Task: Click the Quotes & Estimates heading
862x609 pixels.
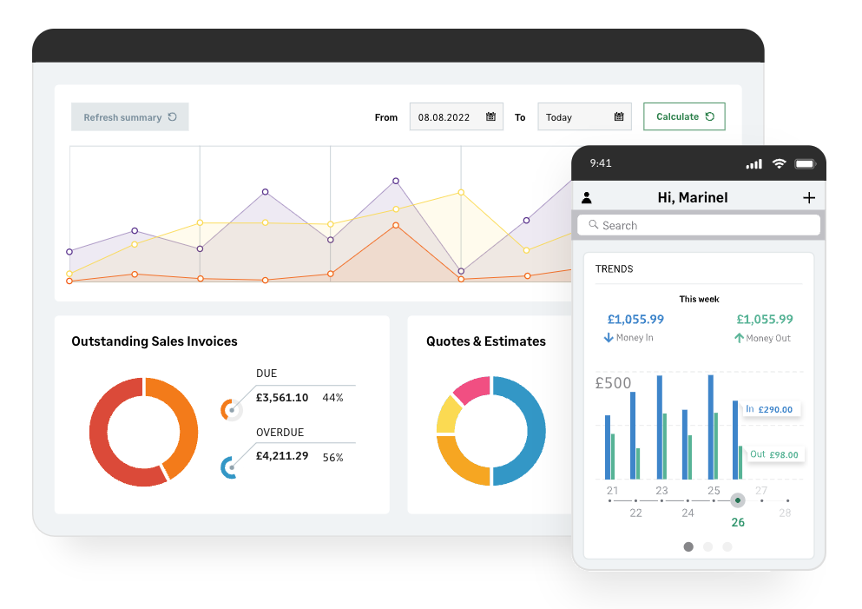Action: pyautogui.click(x=486, y=341)
